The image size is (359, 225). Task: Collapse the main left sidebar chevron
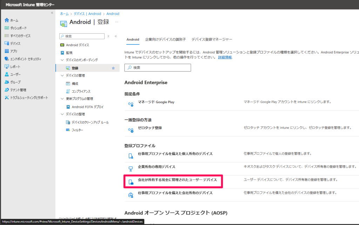click(x=52, y=13)
